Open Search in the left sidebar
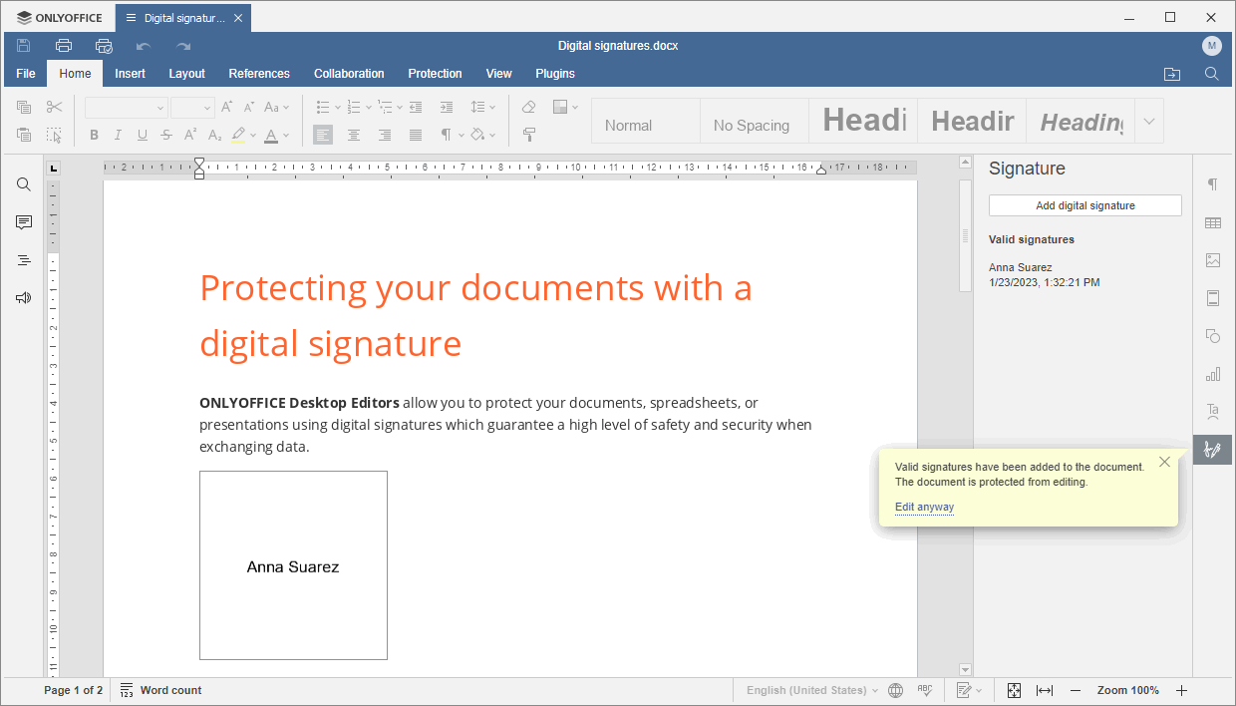Screen dimensions: 1236x706 (x=23, y=183)
